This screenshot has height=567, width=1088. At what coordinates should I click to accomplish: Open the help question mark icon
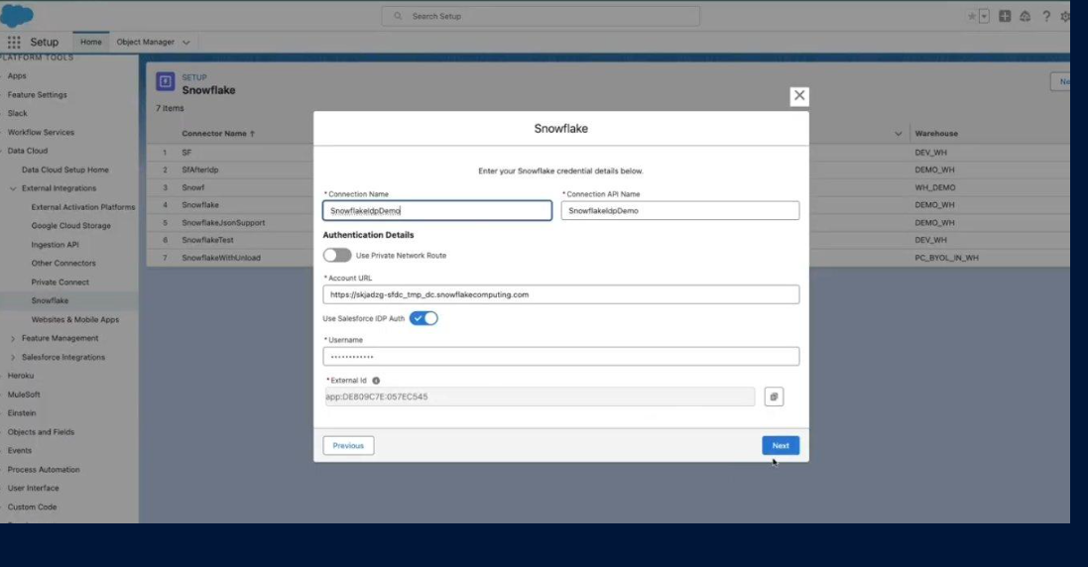coord(1046,16)
